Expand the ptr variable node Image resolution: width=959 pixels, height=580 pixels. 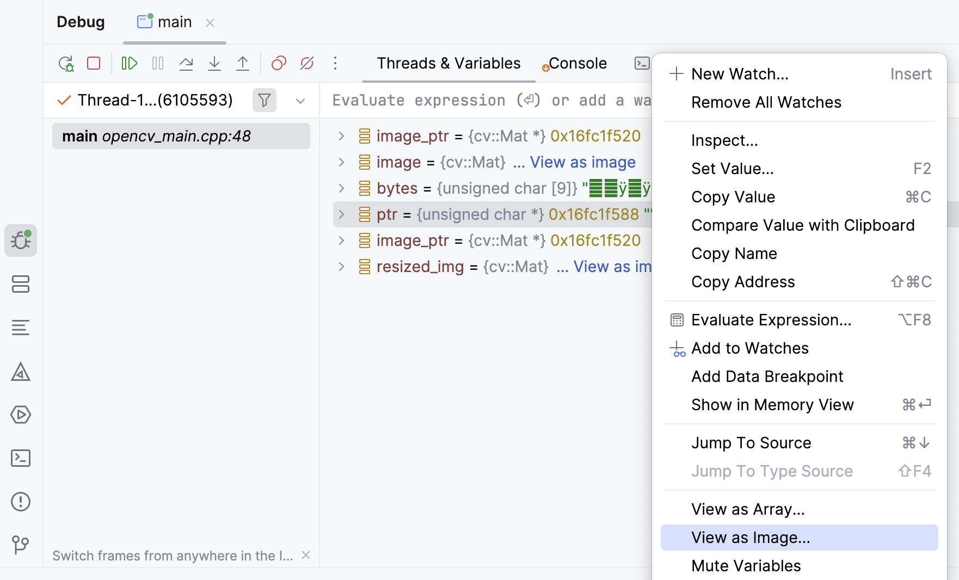coord(341,214)
